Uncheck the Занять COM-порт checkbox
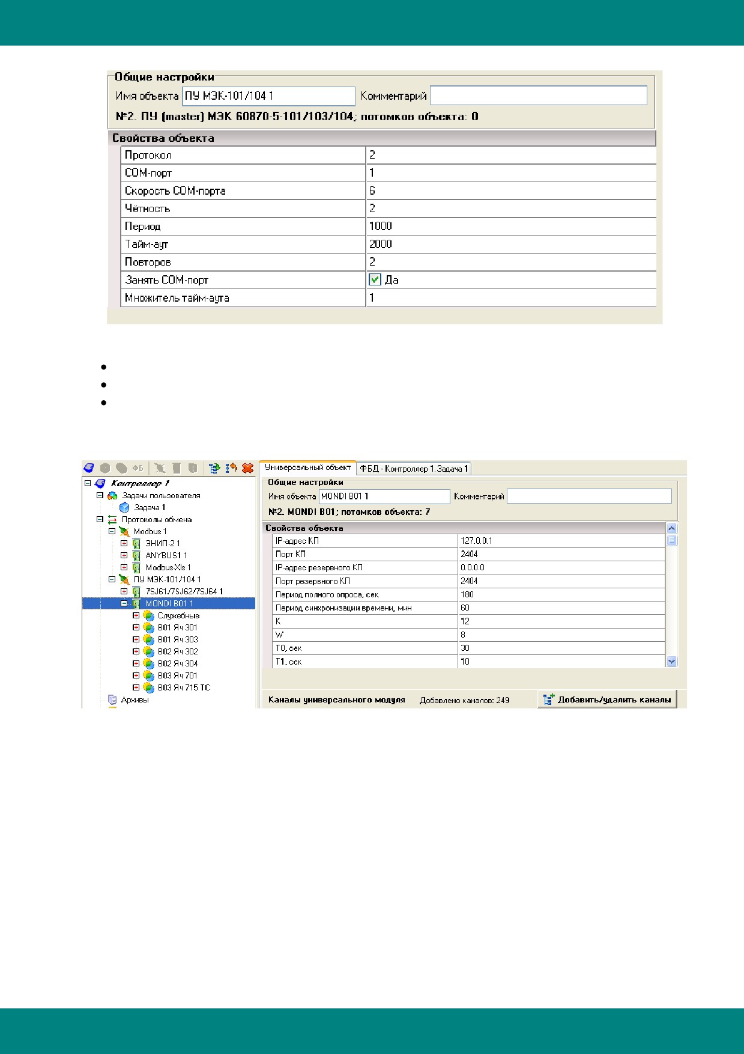This screenshot has width=744, height=1054. tap(375, 280)
